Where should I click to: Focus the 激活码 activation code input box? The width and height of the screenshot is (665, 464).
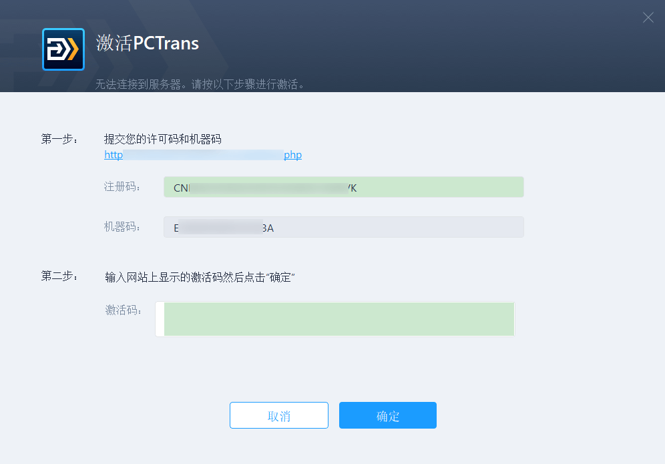tap(339, 319)
